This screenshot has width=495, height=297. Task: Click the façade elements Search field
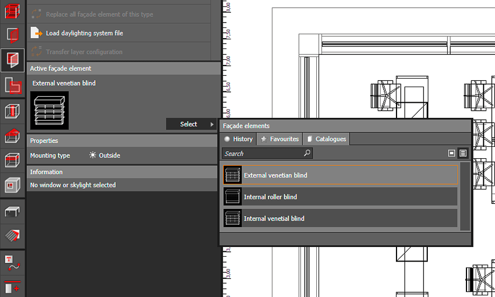tap(263, 153)
